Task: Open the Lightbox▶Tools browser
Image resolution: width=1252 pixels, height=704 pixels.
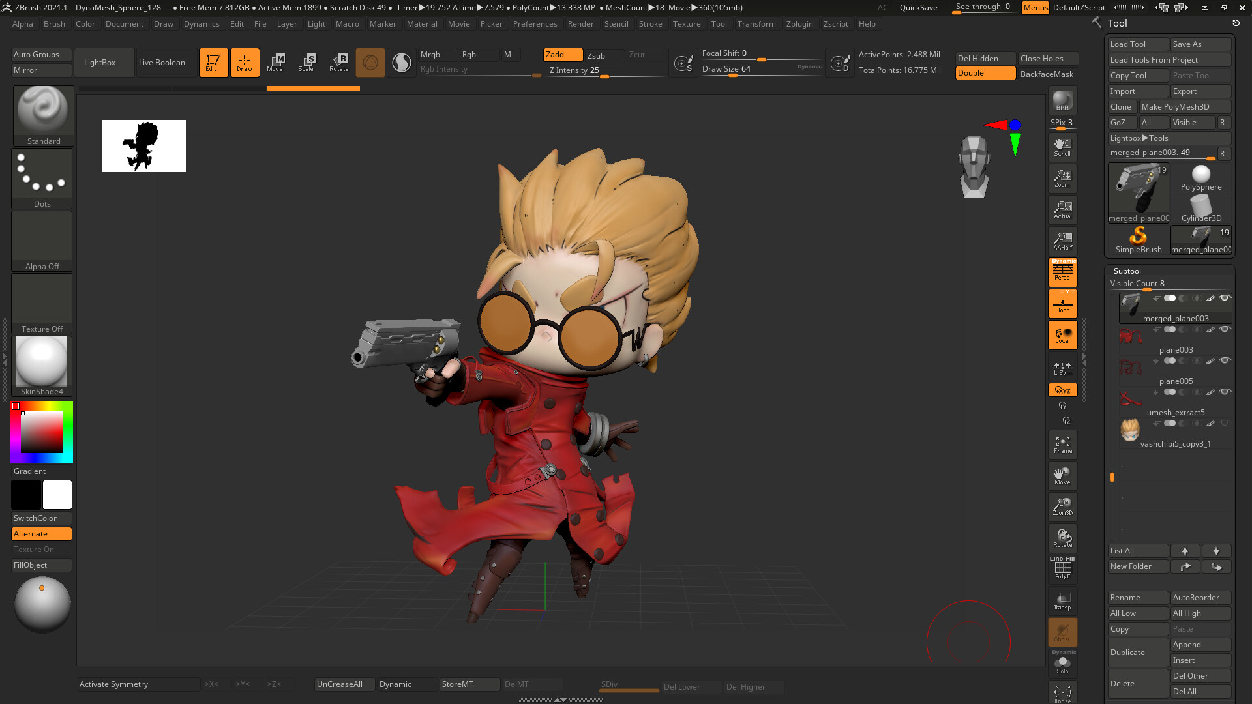Action: pos(1169,138)
